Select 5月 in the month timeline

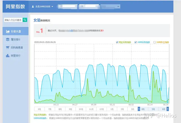pyautogui.click(x=153, y=109)
